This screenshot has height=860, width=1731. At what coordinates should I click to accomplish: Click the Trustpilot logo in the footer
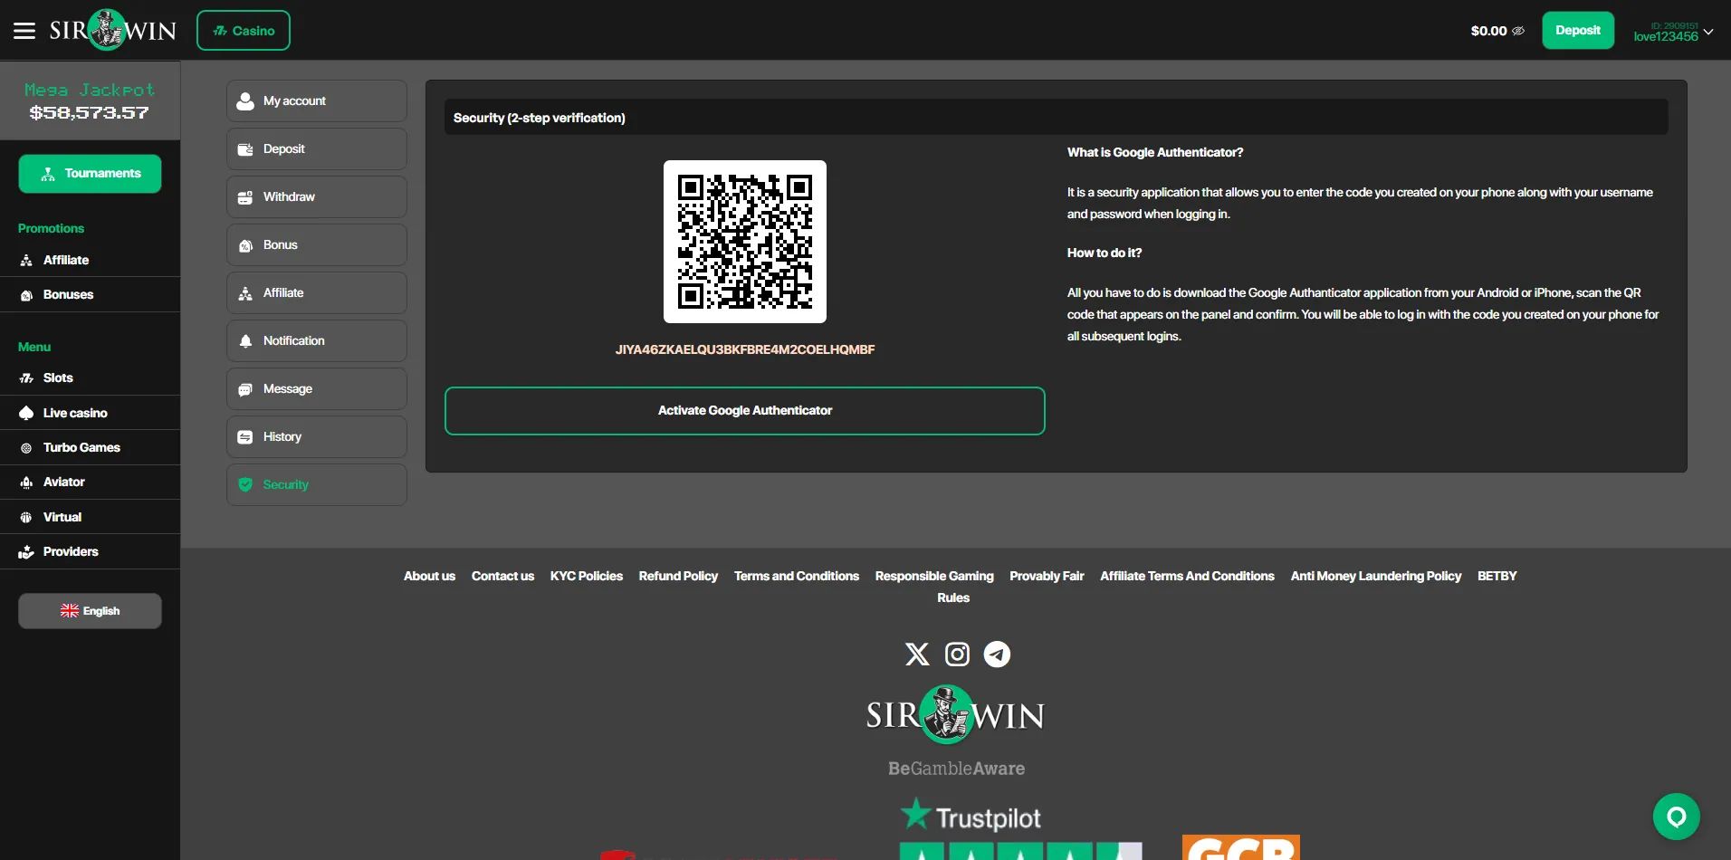pyautogui.click(x=970, y=815)
